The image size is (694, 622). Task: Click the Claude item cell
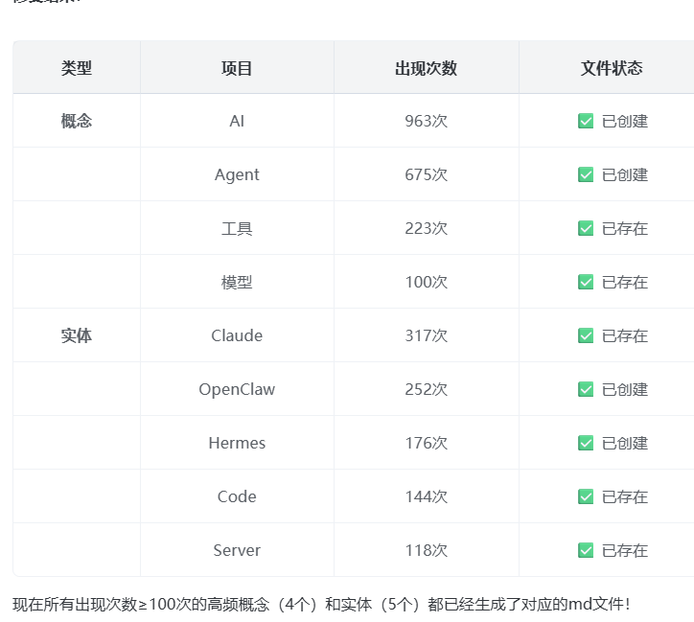pos(237,335)
